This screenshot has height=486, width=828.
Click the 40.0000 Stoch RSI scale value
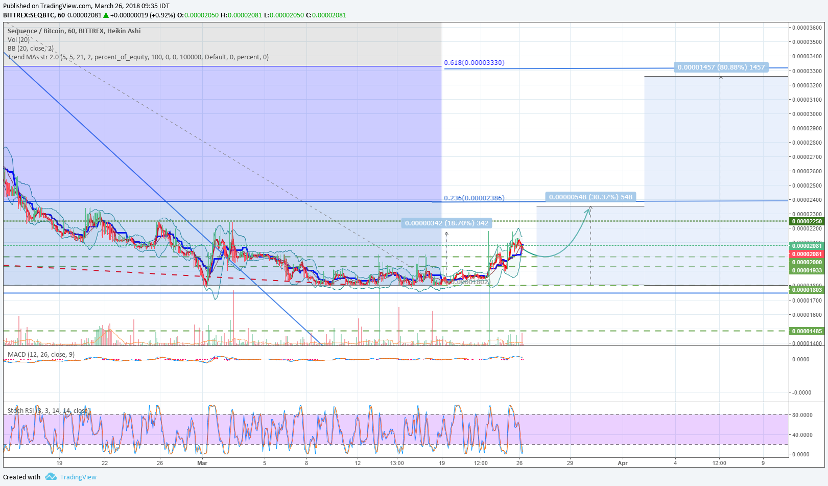[802, 435]
